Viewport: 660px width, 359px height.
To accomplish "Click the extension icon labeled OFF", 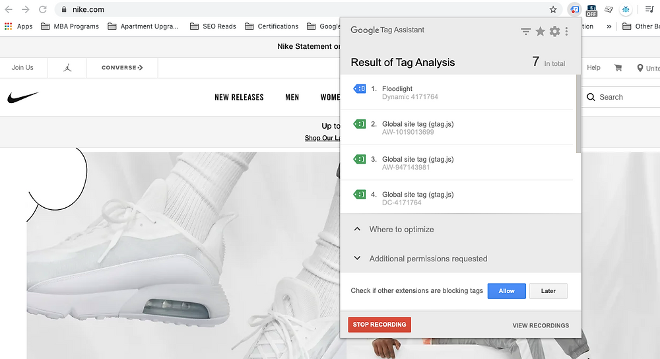I will (x=591, y=10).
